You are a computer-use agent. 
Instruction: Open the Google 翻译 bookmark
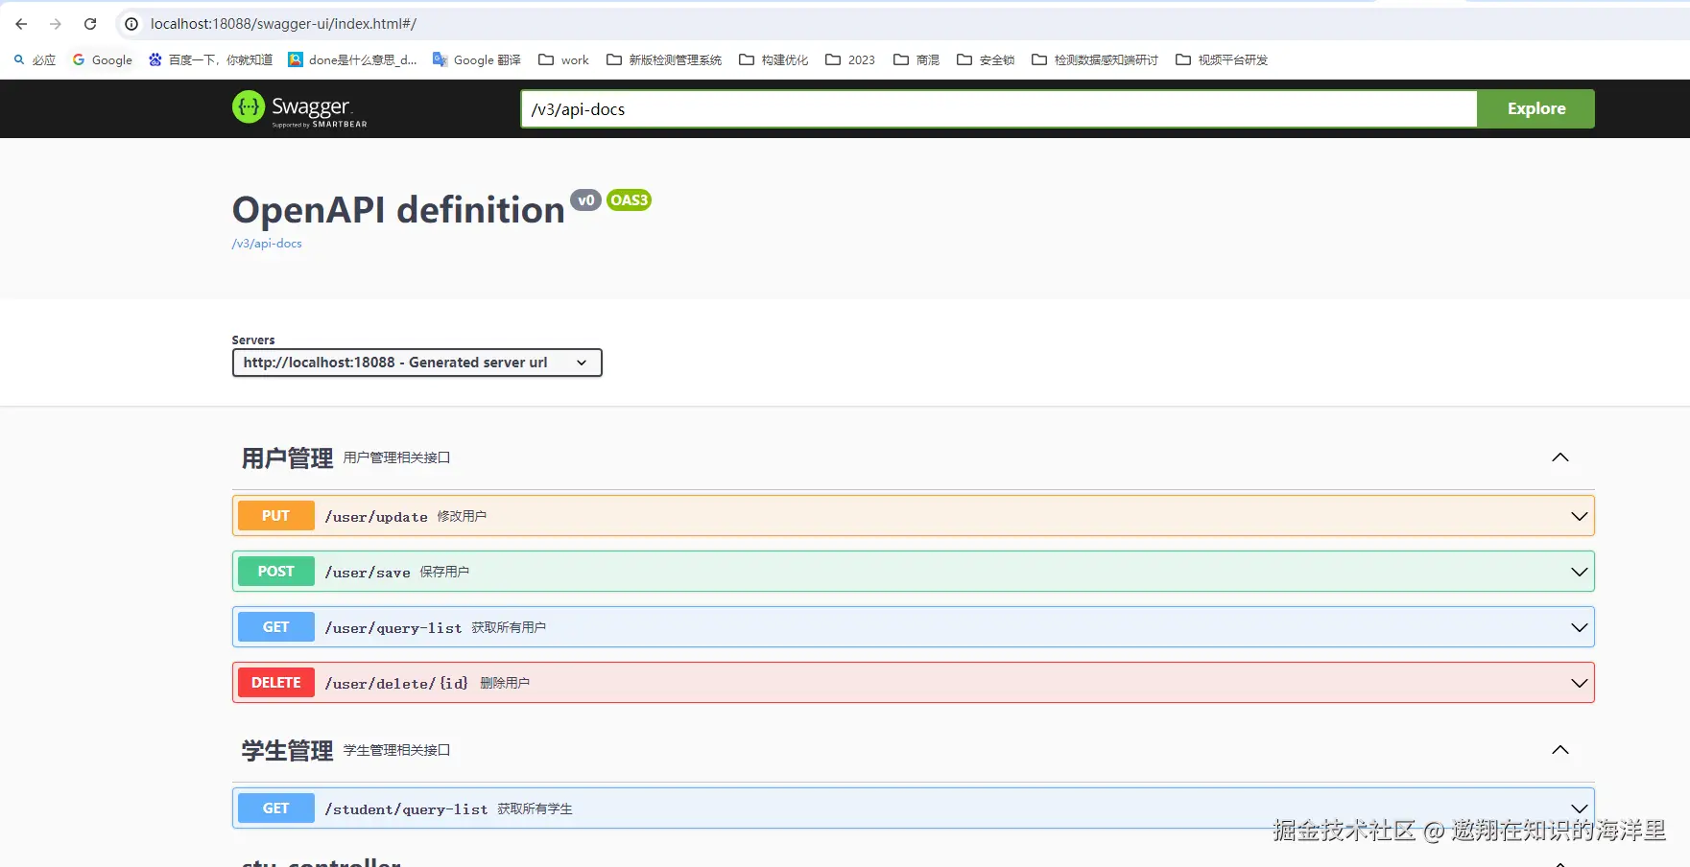coord(477,59)
